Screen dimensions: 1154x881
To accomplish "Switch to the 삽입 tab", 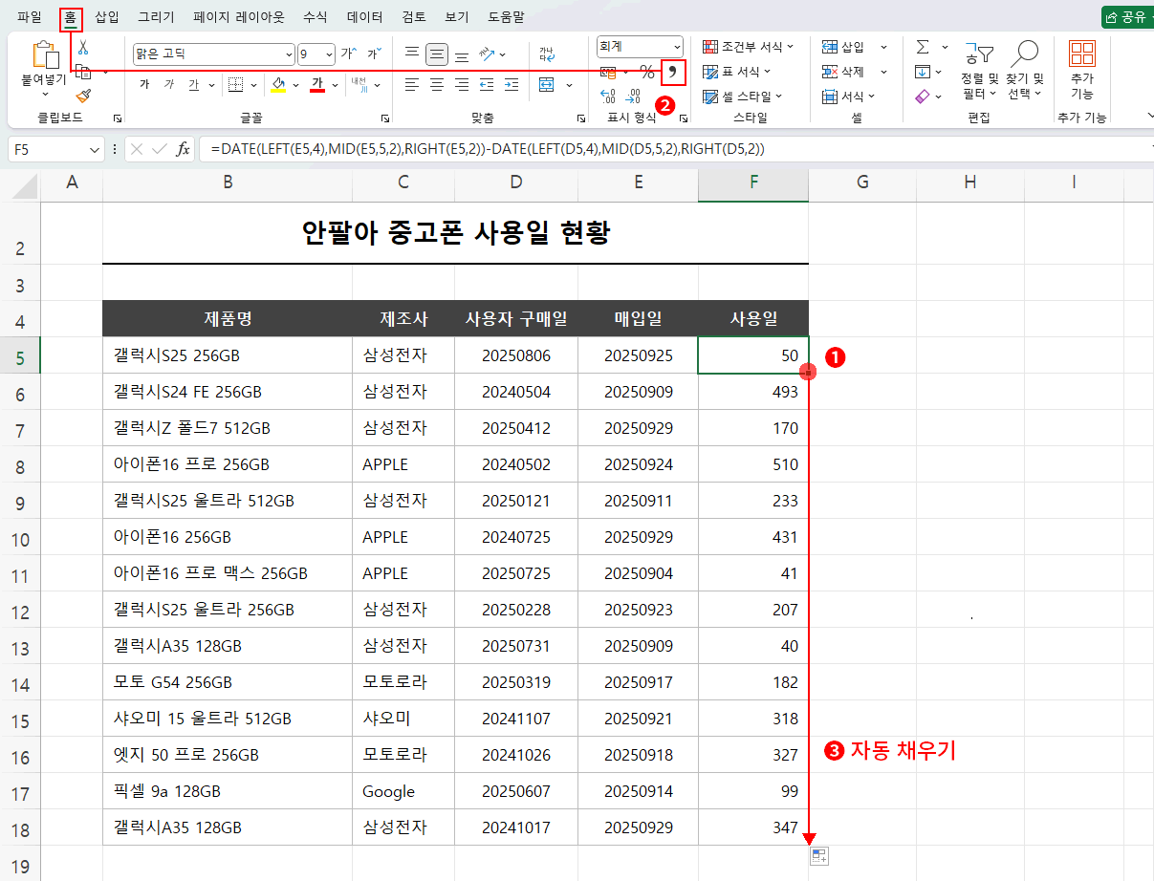I will pos(107,17).
